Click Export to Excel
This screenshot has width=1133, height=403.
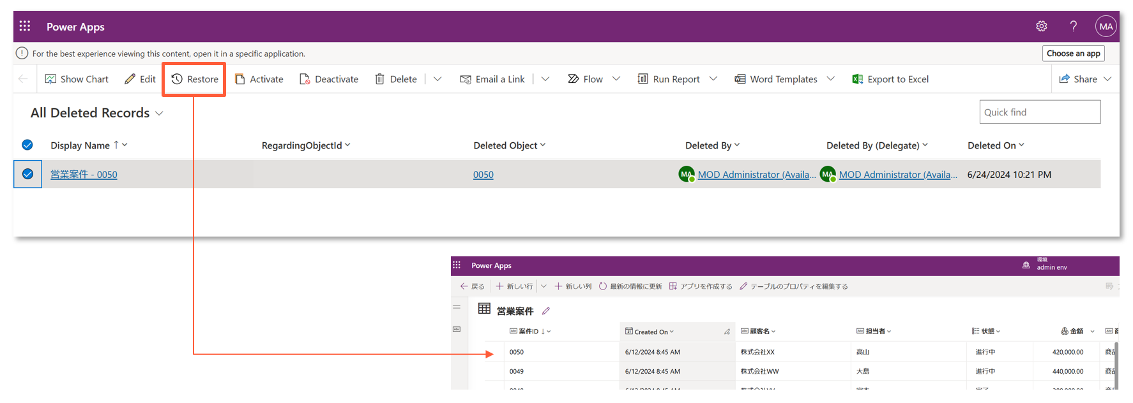(890, 79)
